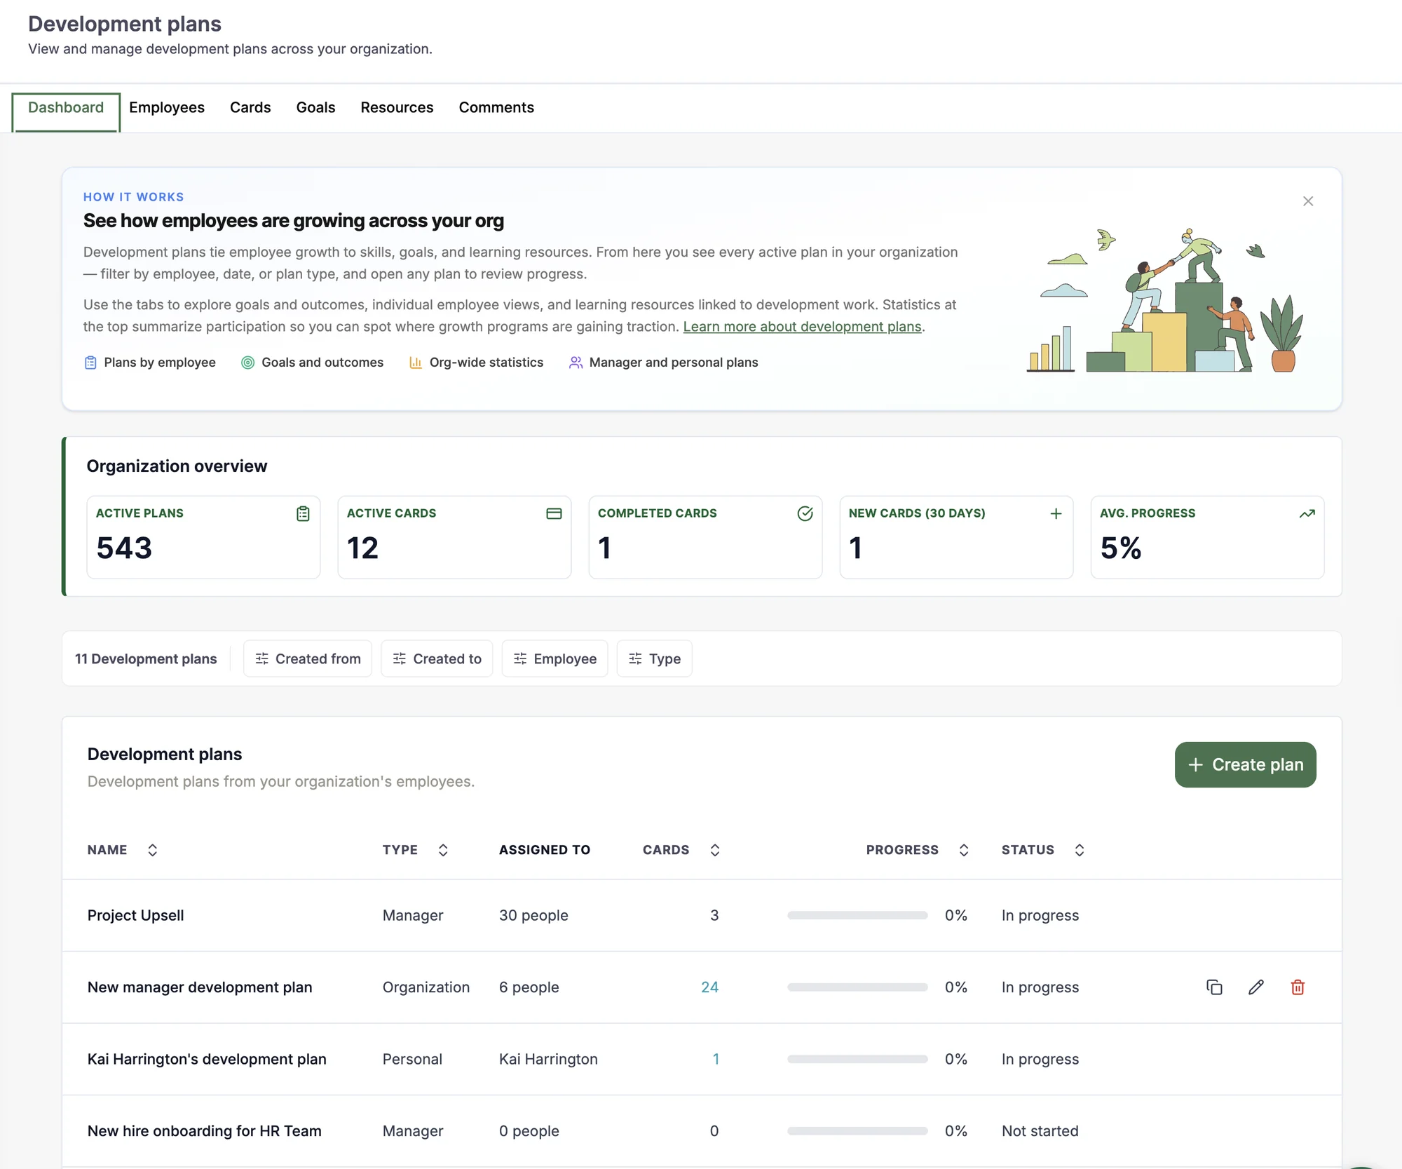The image size is (1402, 1169).
Task: Click the Create plan button
Action: click(x=1245, y=764)
